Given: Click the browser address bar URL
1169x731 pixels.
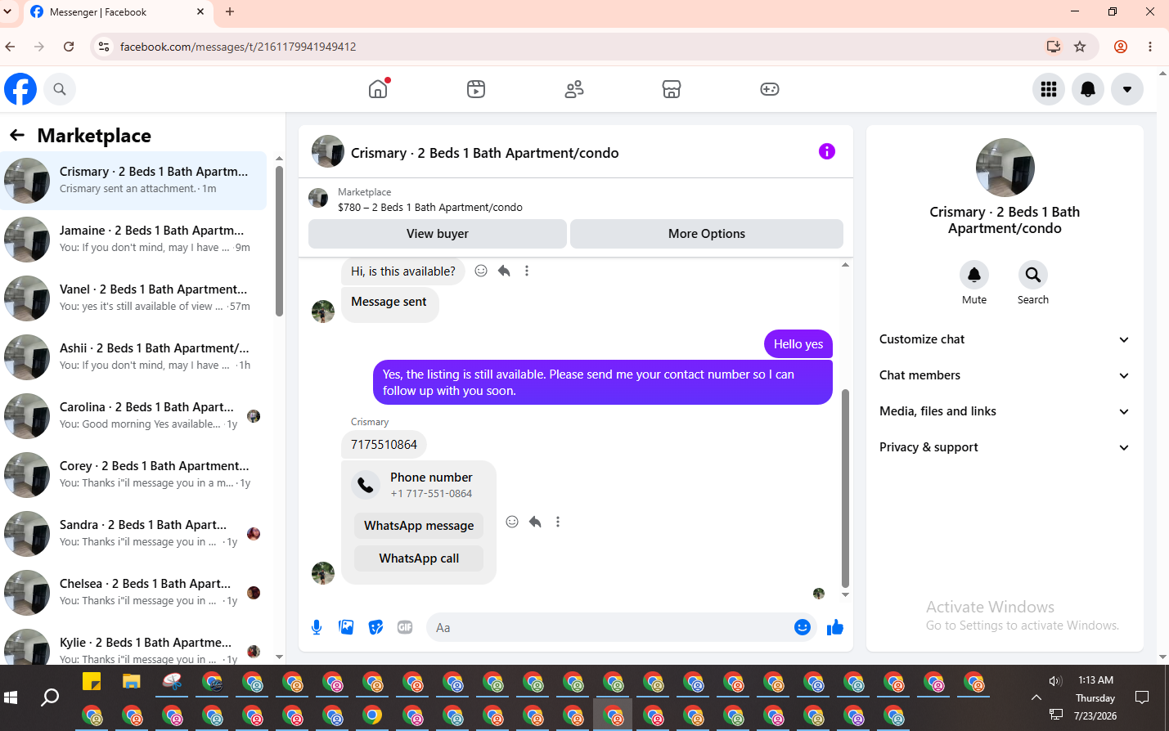Looking at the screenshot, I should pyautogui.click(x=238, y=47).
